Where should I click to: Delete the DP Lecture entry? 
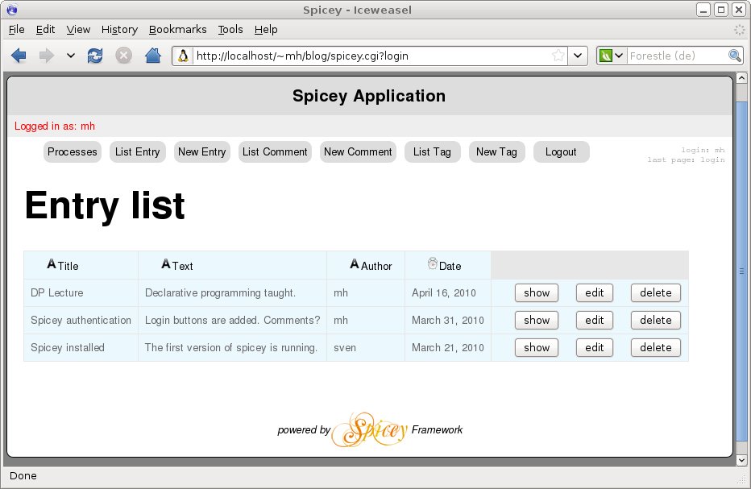[x=656, y=292]
